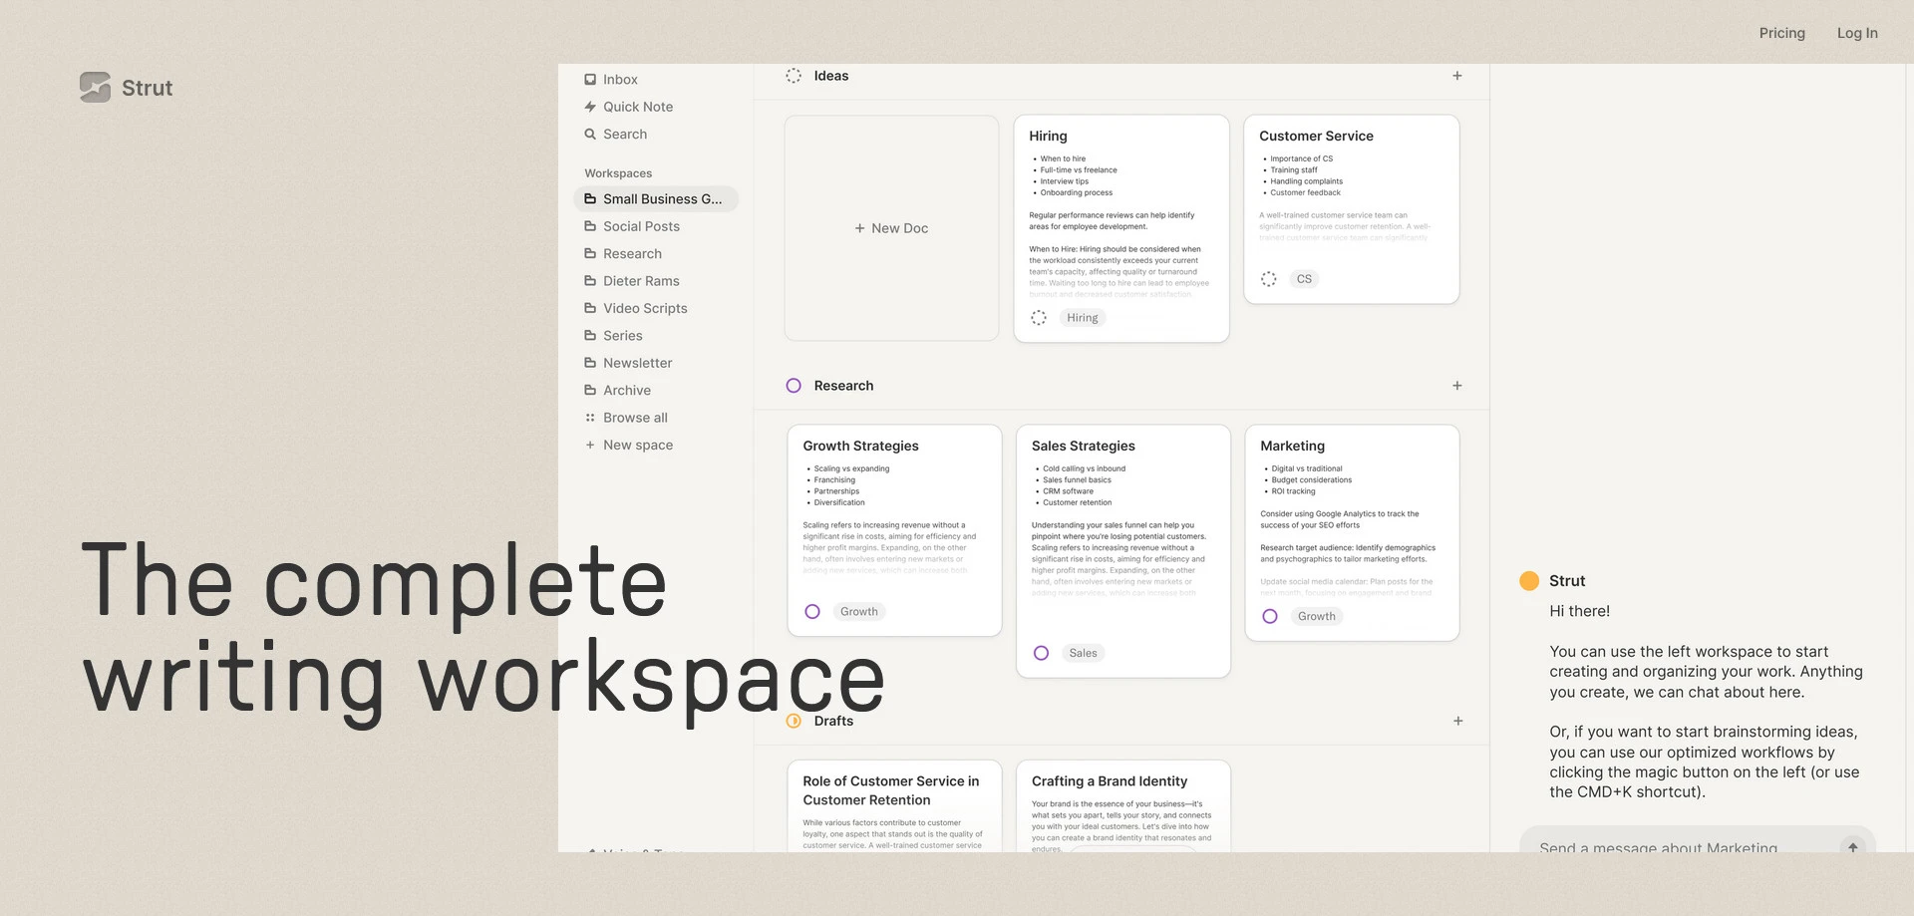The image size is (1914, 916).
Task: Toggle the Sales Strategies status circle
Action: (x=1041, y=653)
